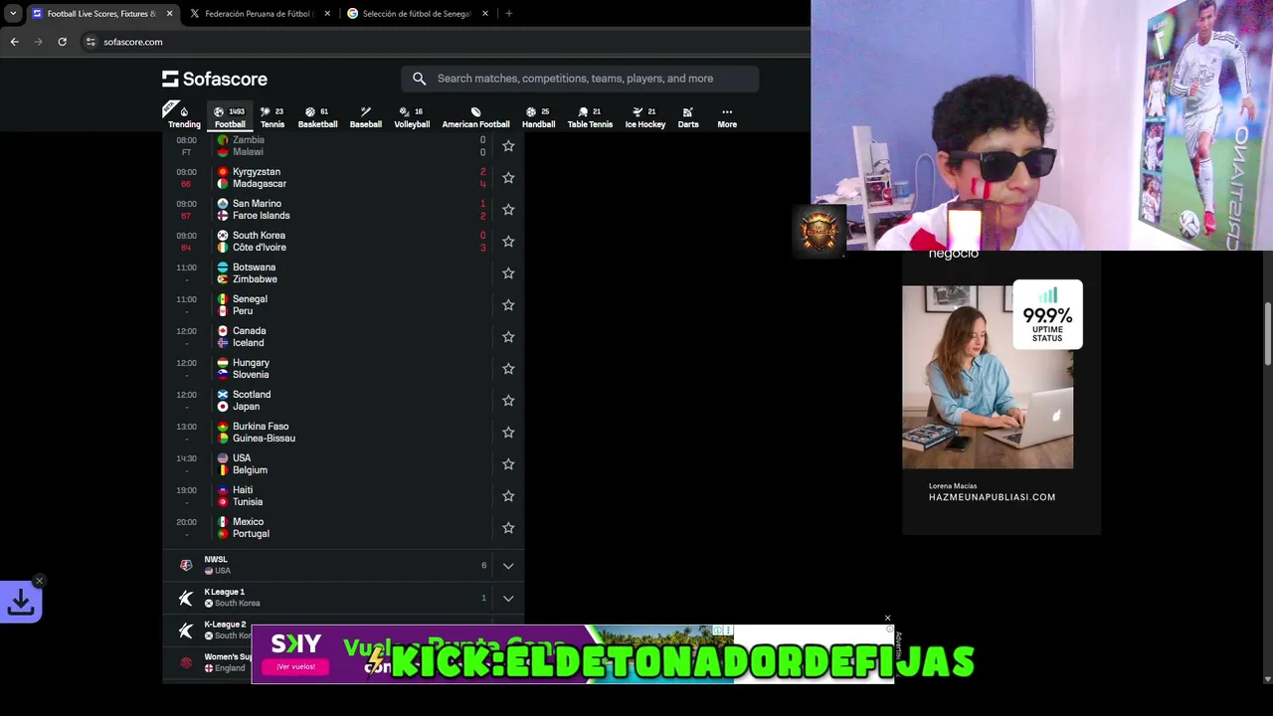1273x716 pixels.
Task: Toggle favorite on Botswana vs Zimbabwe
Action: tap(508, 273)
